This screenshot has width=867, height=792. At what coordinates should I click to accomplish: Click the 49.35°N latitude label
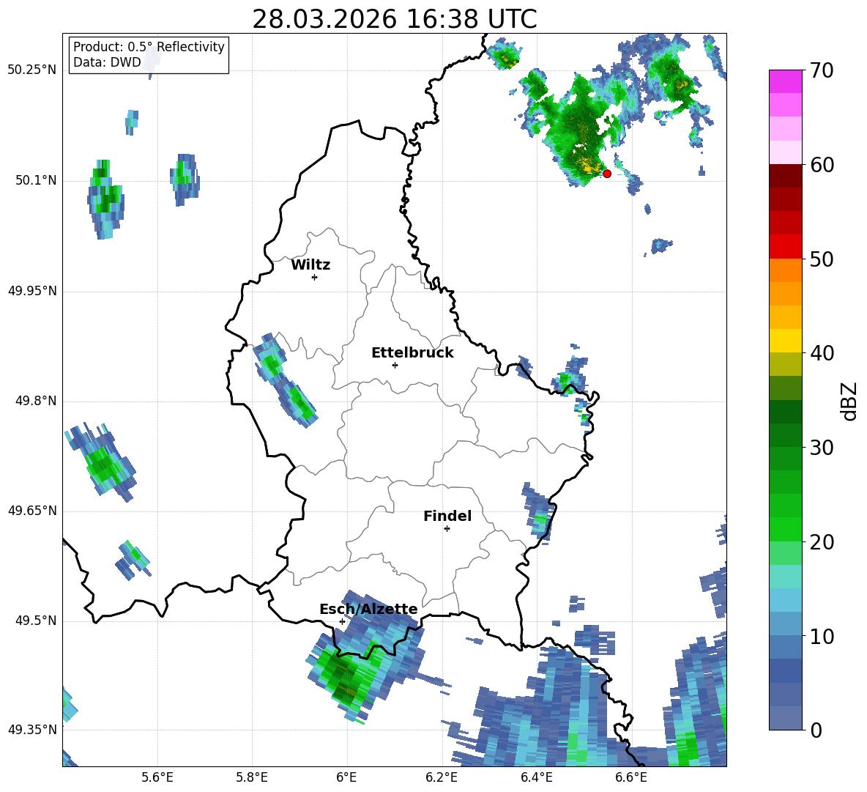click(31, 730)
